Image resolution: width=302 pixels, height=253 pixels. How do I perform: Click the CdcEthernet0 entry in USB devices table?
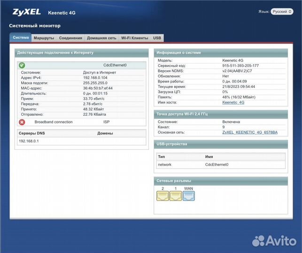click(217, 164)
